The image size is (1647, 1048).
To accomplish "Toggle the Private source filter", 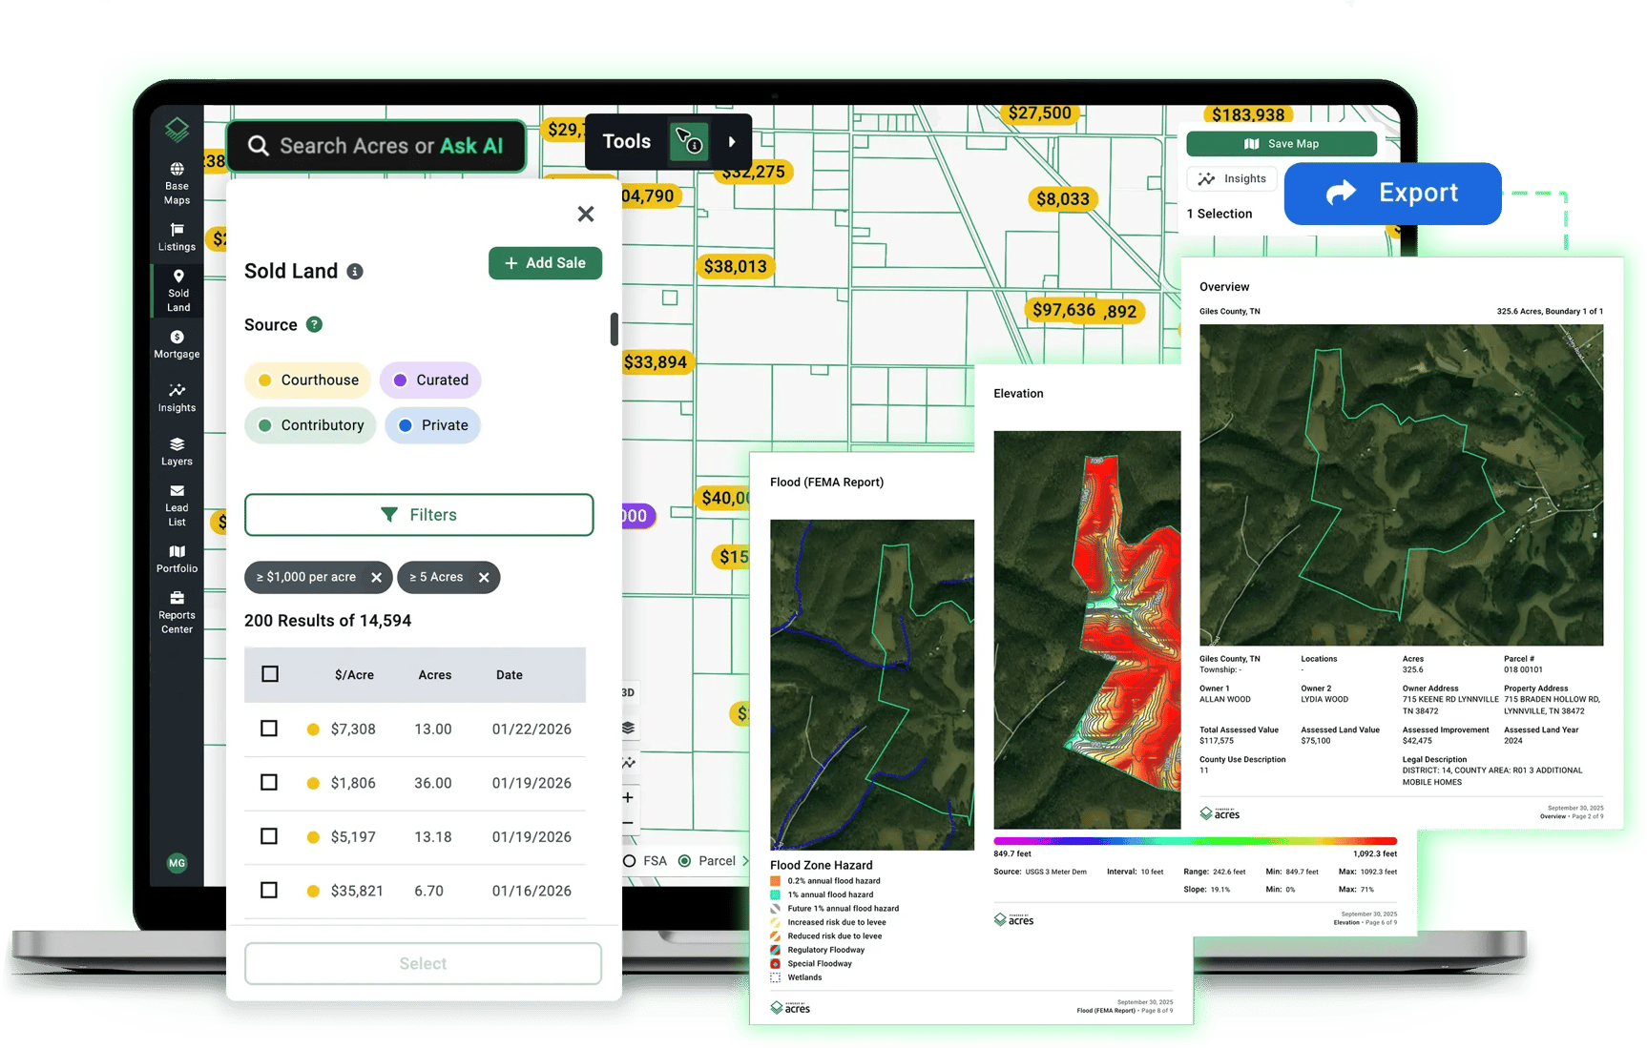I will coord(432,425).
